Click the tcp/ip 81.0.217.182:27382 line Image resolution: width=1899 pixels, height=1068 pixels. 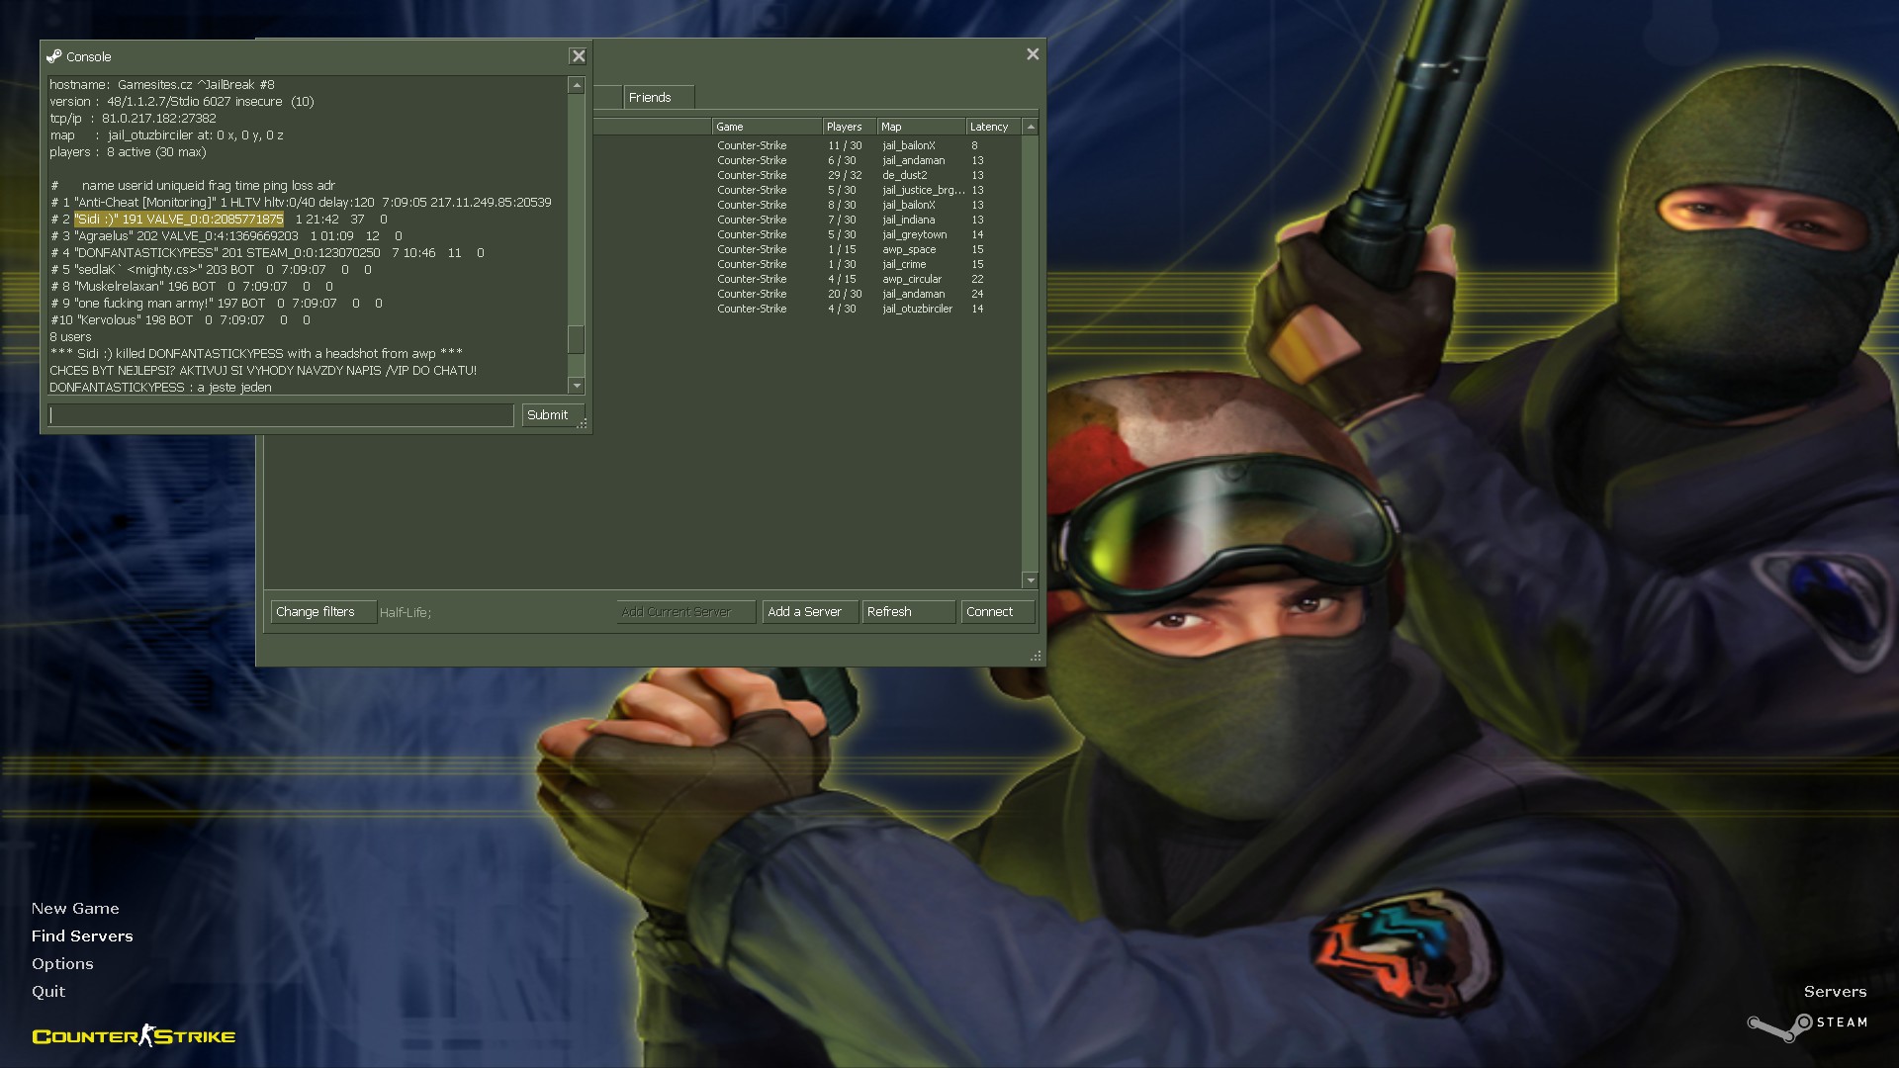133,119
